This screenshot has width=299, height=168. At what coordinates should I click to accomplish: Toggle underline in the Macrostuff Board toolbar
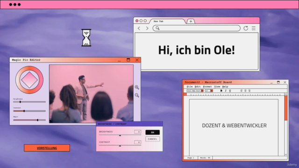230,91
